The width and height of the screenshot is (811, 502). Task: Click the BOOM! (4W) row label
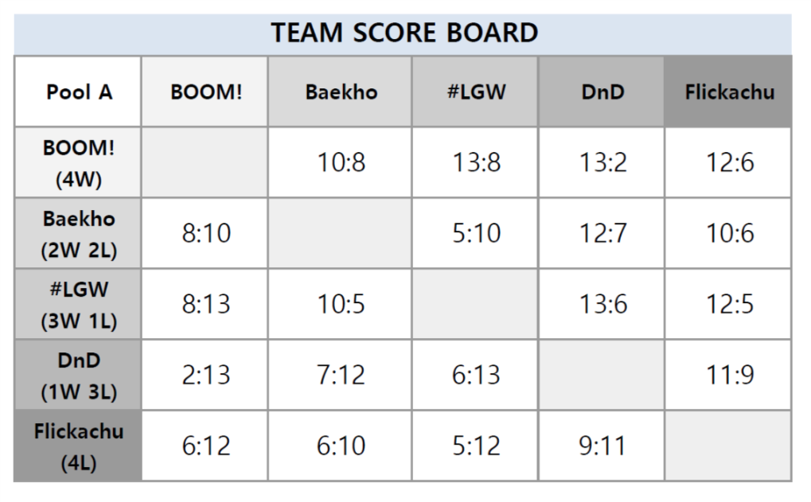[78, 162]
